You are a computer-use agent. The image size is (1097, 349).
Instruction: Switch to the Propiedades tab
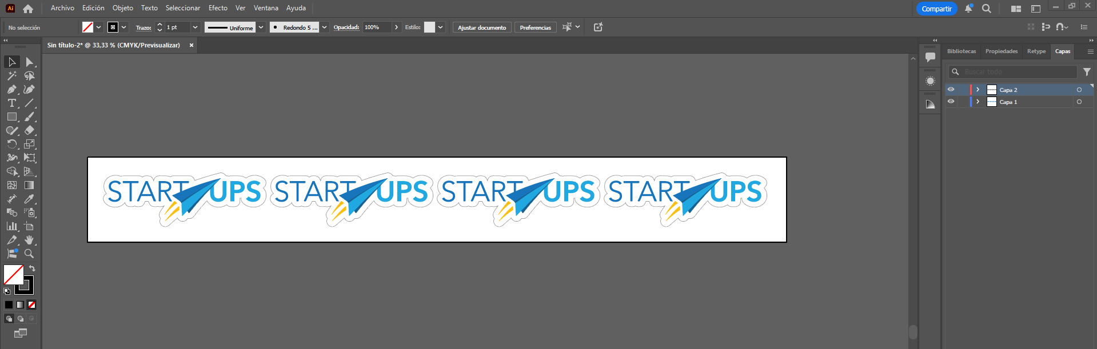click(x=1002, y=51)
